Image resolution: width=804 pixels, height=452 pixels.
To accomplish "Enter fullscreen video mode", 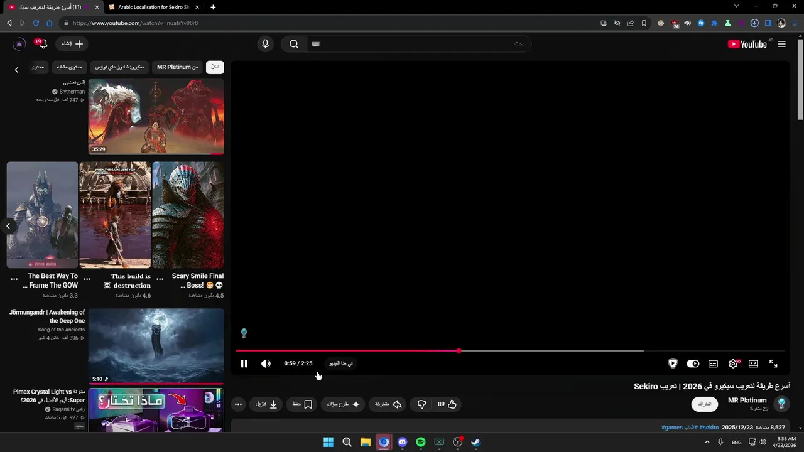I will pos(773,363).
